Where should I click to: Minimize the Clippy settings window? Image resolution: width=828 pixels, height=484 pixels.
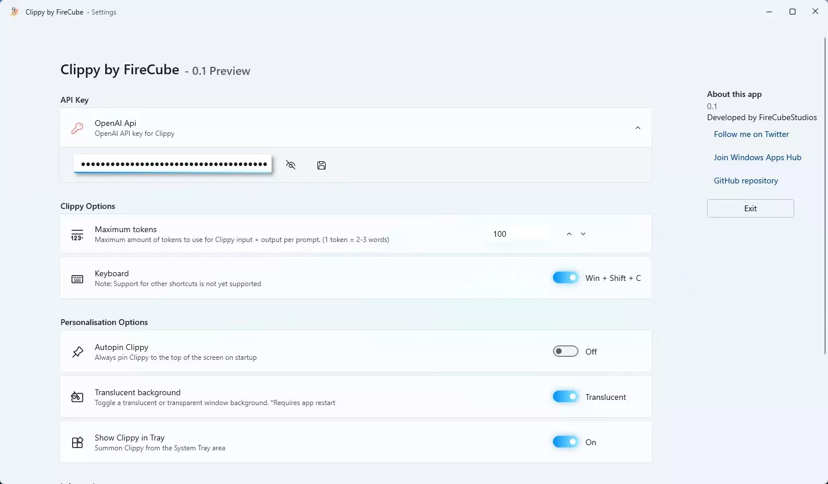[x=769, y=12]
